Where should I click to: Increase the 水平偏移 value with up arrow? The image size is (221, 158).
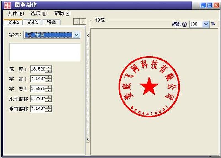[49, 97]
